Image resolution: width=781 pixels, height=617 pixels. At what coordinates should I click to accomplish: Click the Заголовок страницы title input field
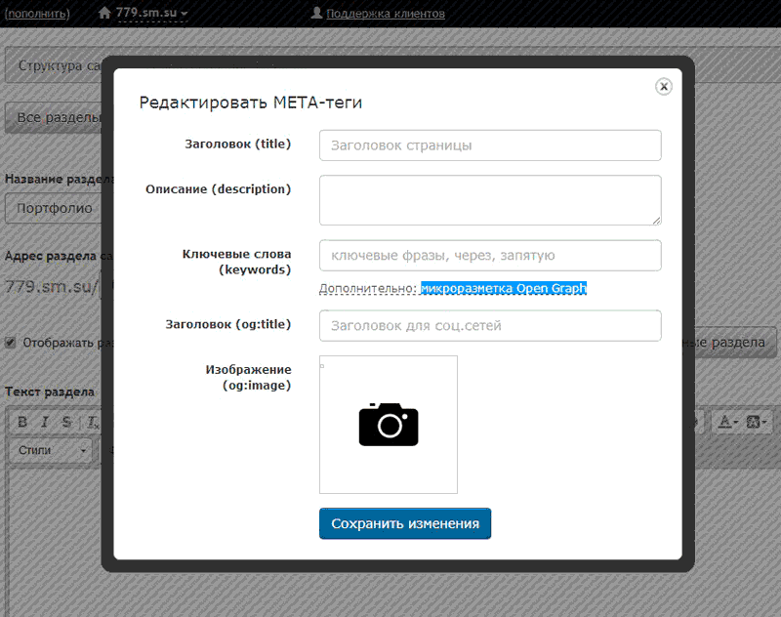click(489, 144)
